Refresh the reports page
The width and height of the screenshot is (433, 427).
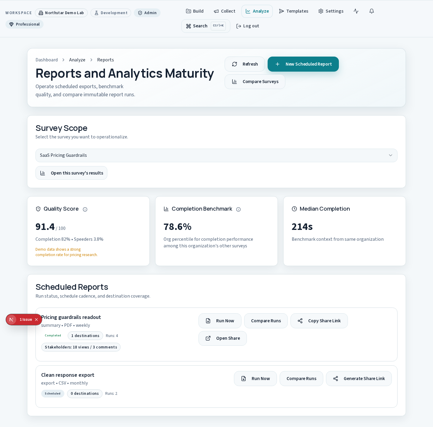(x=245, y=64)
